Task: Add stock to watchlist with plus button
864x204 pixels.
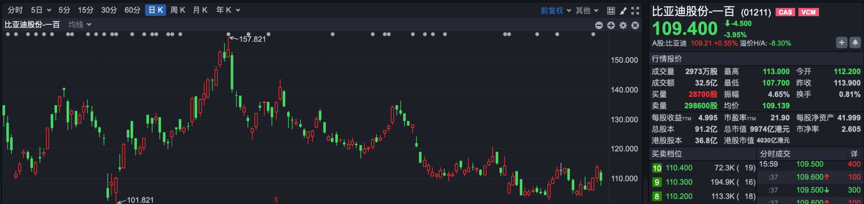Action: point(841,43)
